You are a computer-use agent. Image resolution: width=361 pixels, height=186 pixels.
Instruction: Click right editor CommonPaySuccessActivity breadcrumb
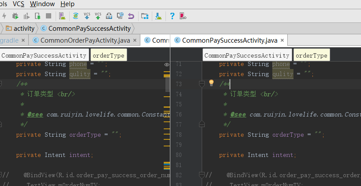click(x=247, y=55)
